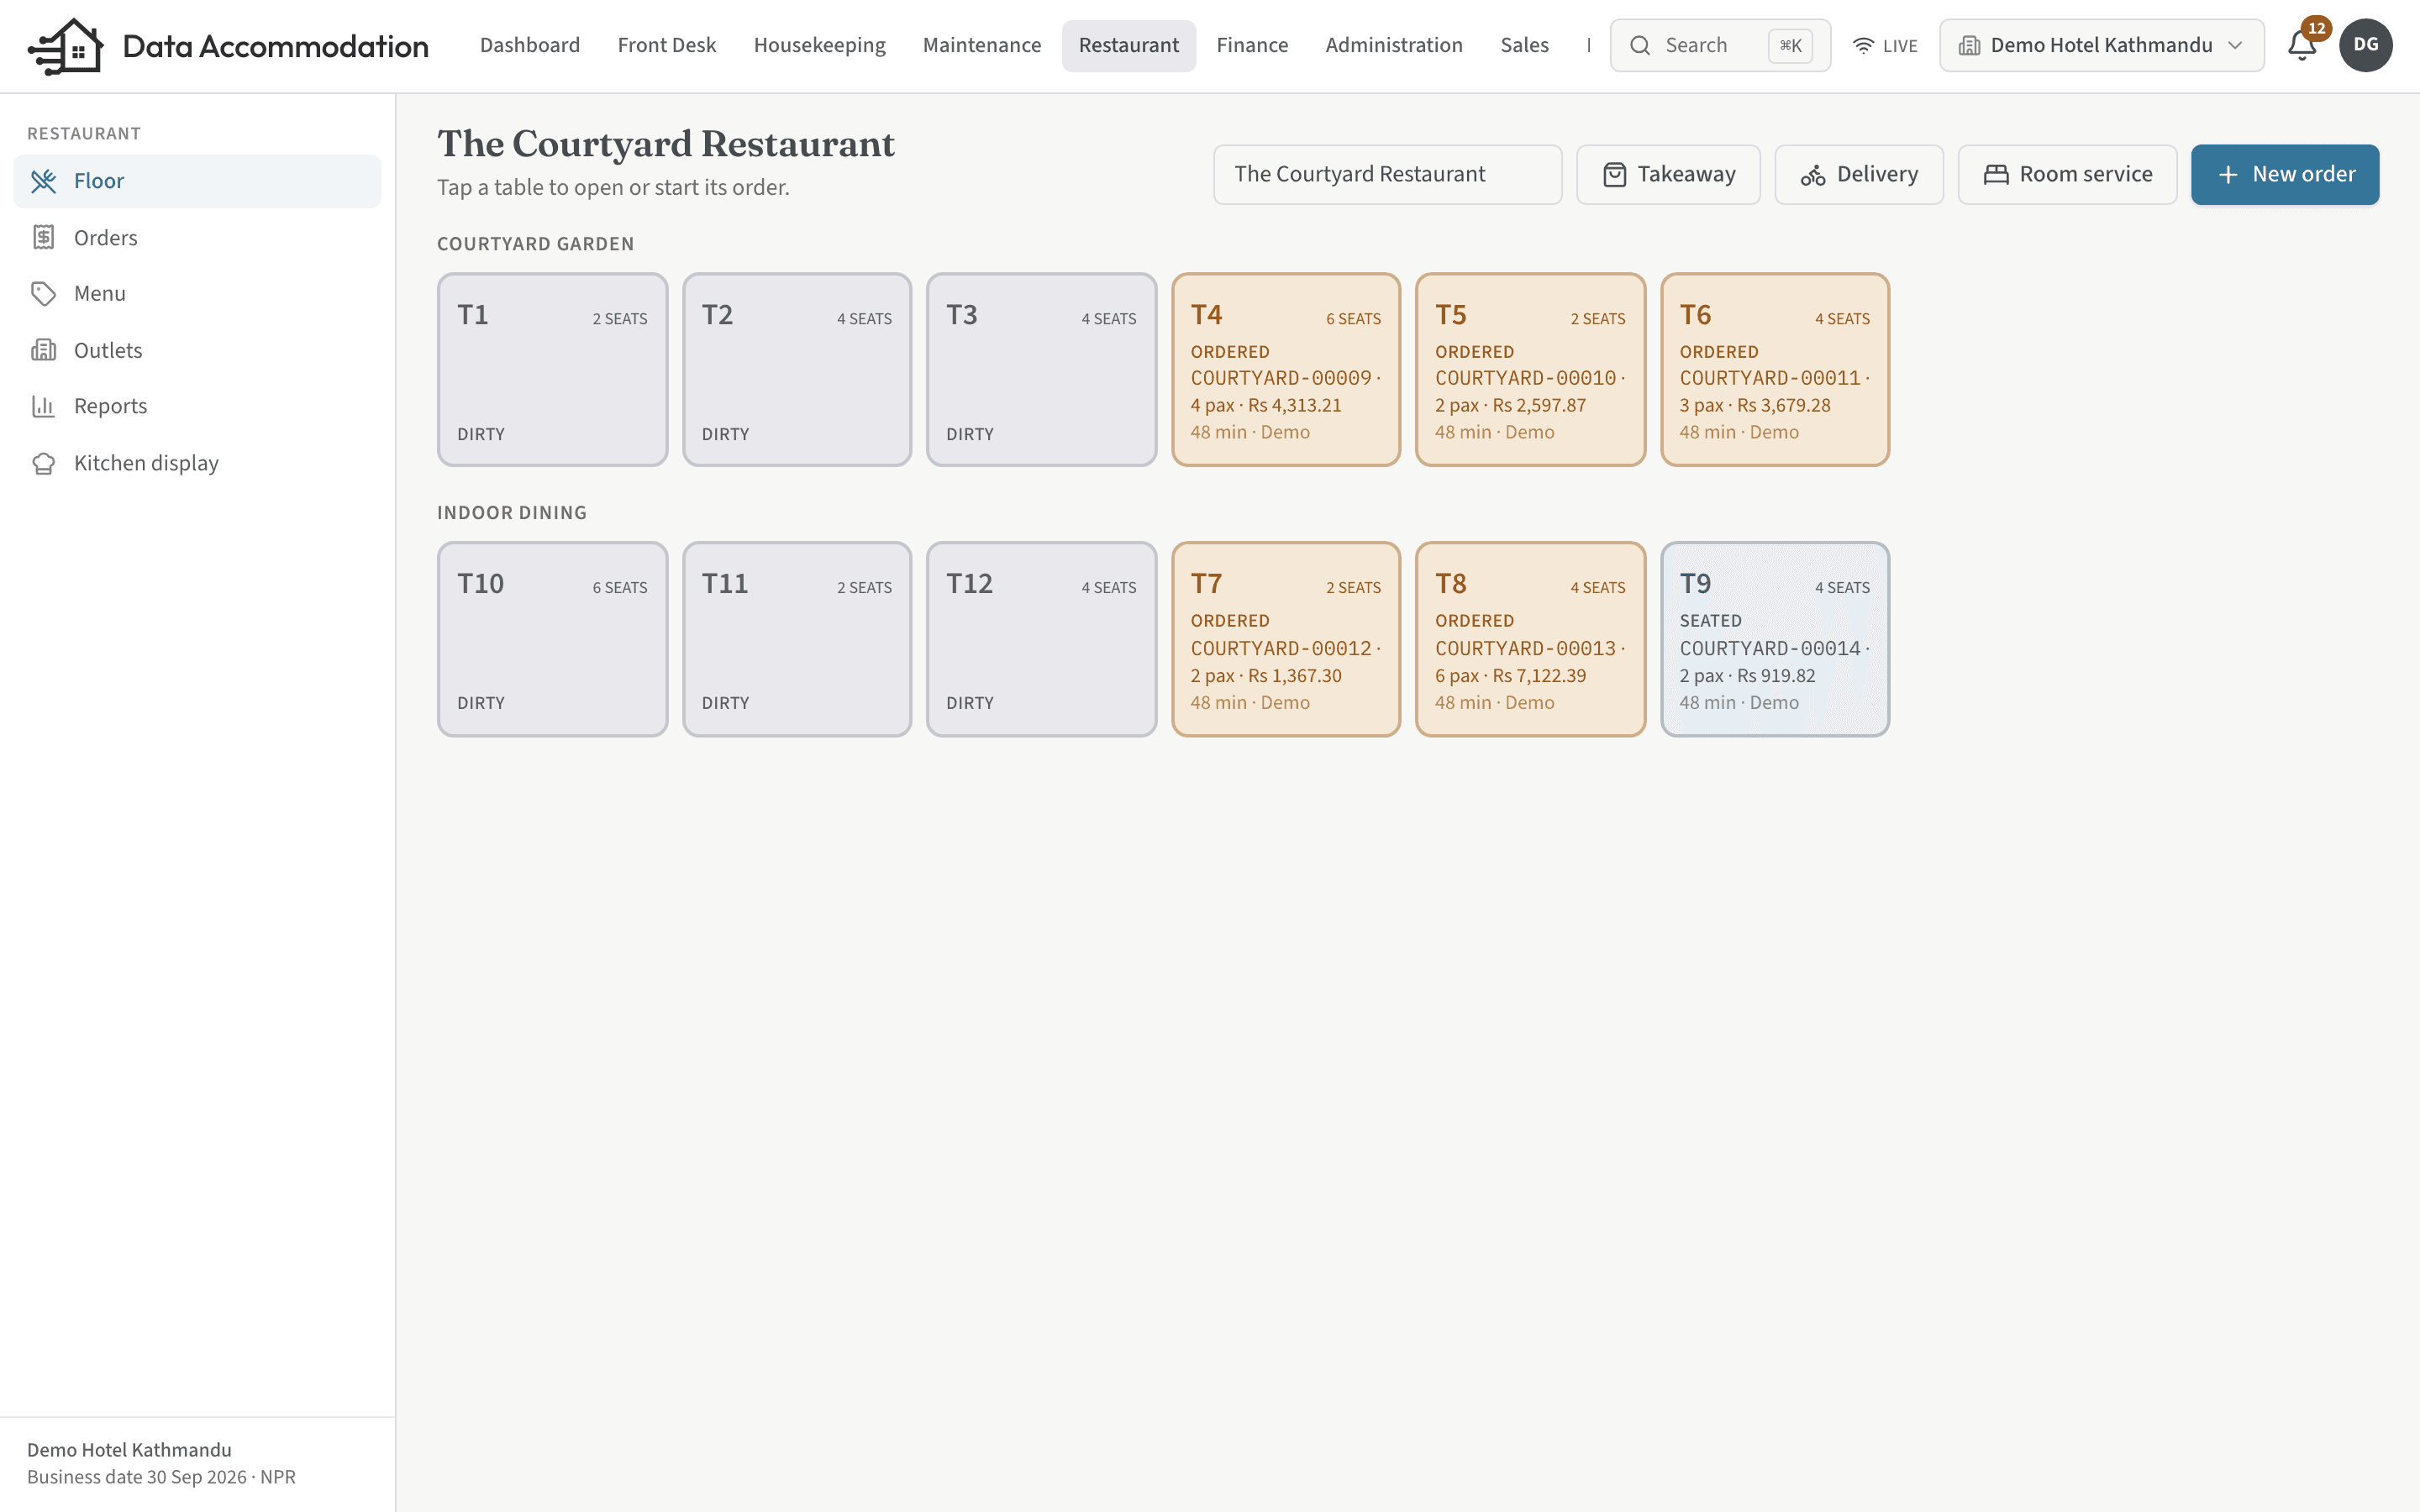Click the Data Accommodation house logo

[66, 46]
